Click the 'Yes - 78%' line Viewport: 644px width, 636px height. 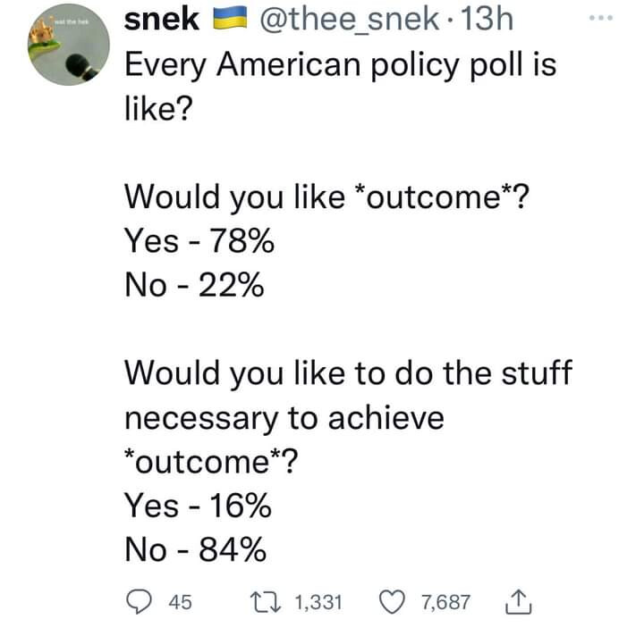coord(198,239)
